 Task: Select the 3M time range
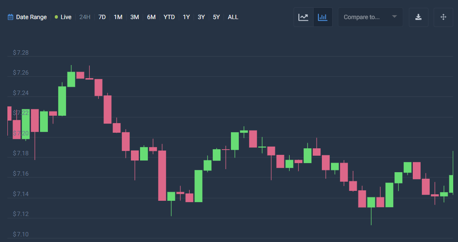tap(135, 17)
